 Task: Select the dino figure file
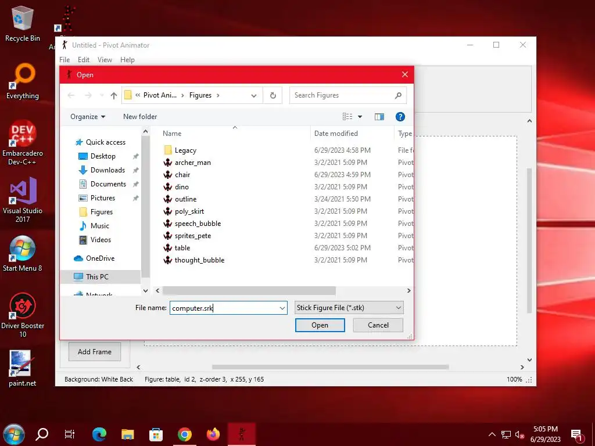pos(181,186)
